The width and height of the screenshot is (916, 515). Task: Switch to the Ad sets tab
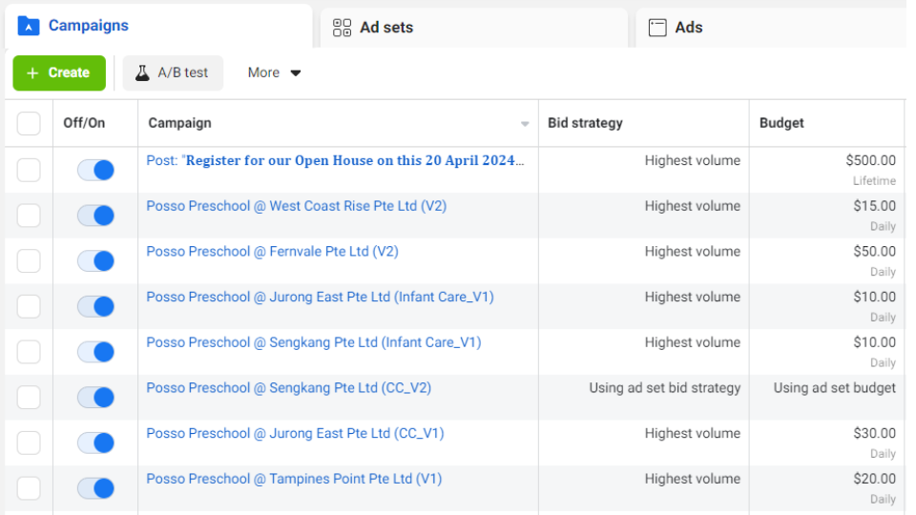coord(474,28)
